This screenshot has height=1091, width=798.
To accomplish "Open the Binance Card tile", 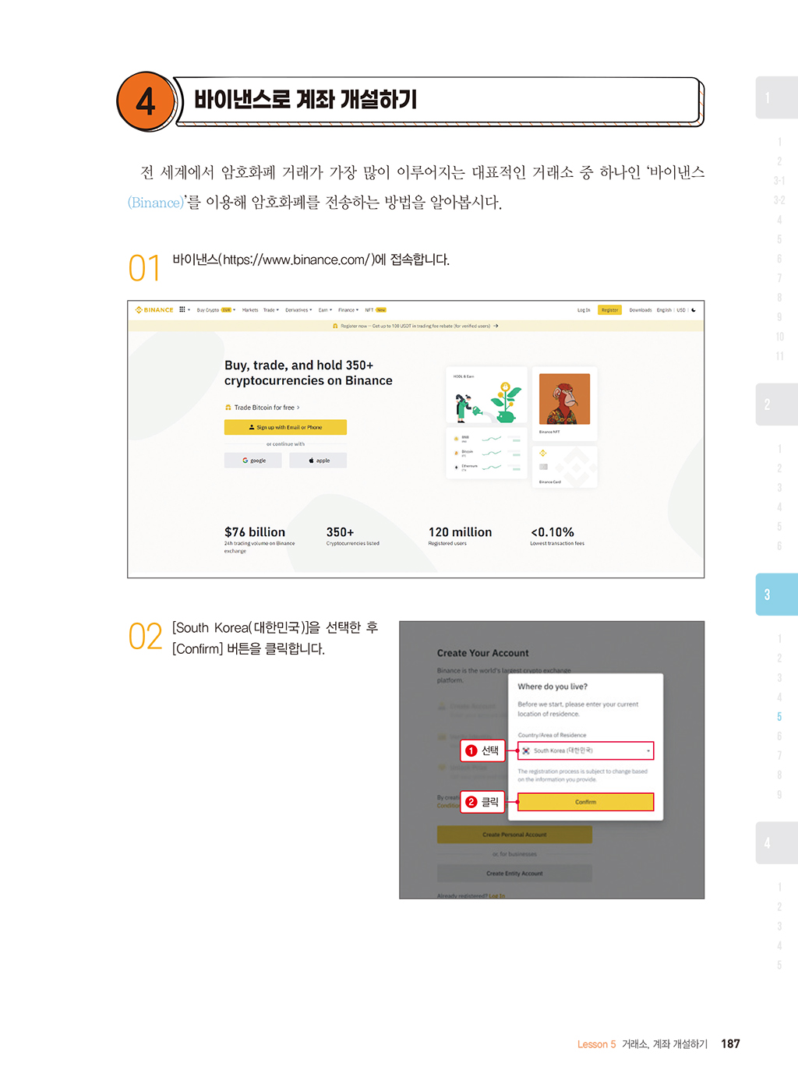I will click(564, 466).
